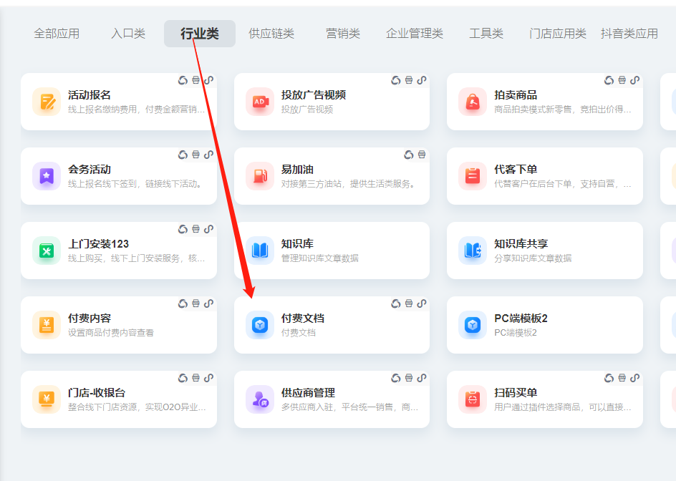Viewport: 676px width, 481px height.
Task: Click the 投放广告视频 AD camera icon
Action: click(x=259, y=102)
